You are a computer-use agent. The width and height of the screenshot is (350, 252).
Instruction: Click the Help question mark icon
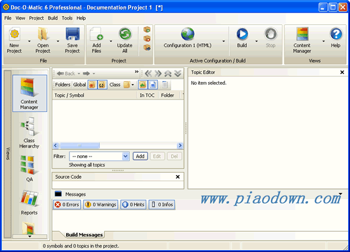[336, 34]
